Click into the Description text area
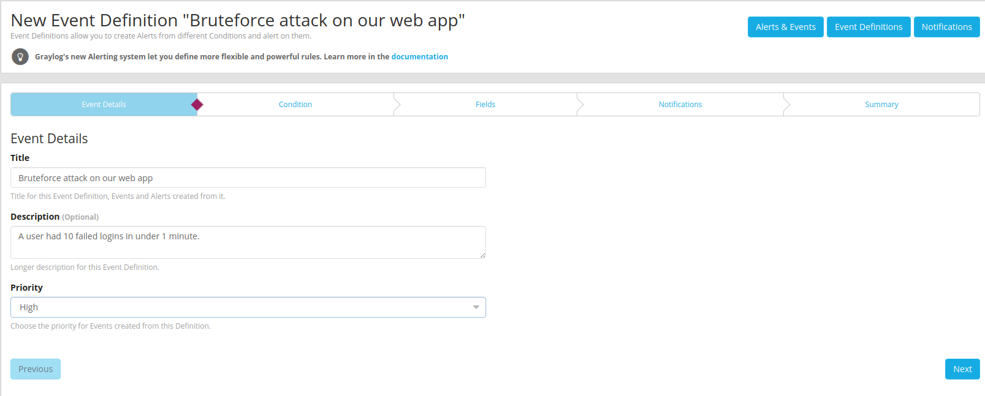Viewport: 985px width, 396px height. point(248,242)
